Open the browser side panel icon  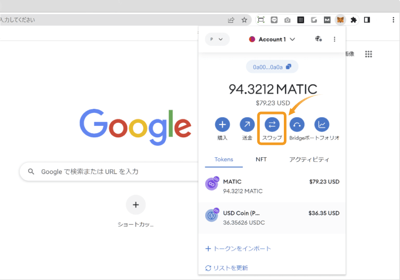click(367, 20)
